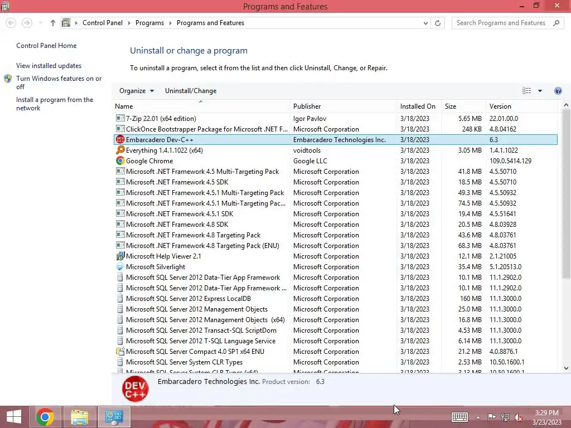Image resolution: width=571 pixels, height=428 pixels.
Task: Click the Uninstall/Change button
Action: coord(191,91)
